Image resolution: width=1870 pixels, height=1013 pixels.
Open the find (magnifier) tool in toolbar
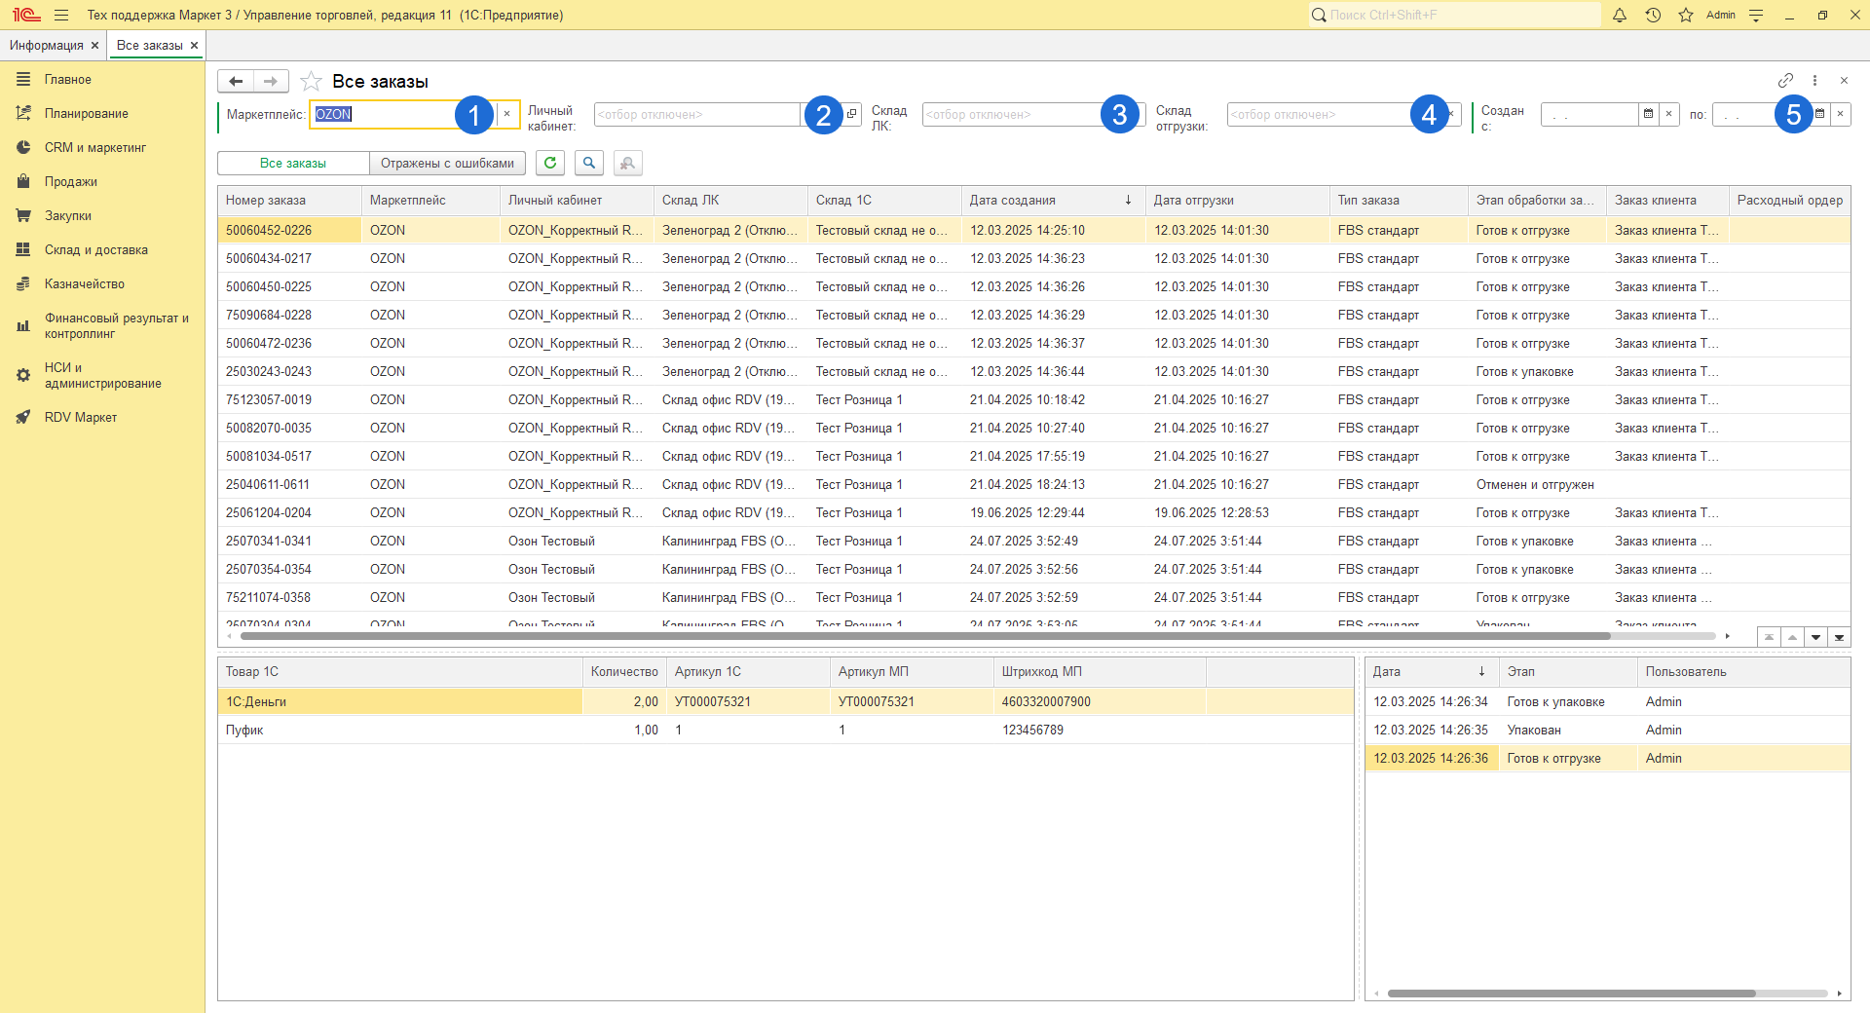pyautogui.click(x=589, y=164)
